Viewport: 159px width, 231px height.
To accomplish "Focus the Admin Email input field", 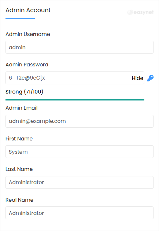I will click(79, 121).
